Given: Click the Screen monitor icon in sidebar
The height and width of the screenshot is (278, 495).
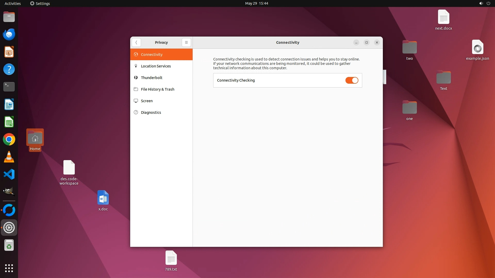Looking at the screenshot, I should pyautogui.click(x=136, y=101).
